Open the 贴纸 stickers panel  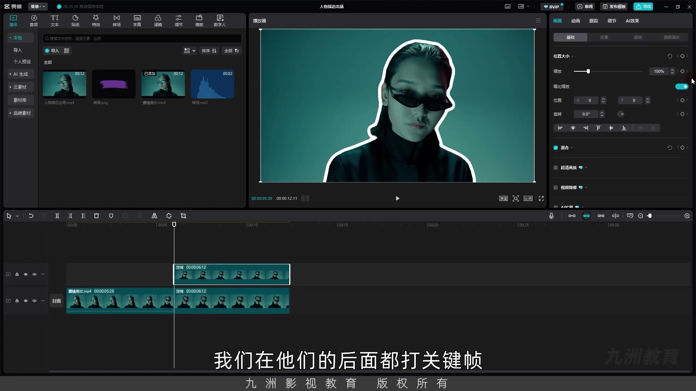coord(75,21)
